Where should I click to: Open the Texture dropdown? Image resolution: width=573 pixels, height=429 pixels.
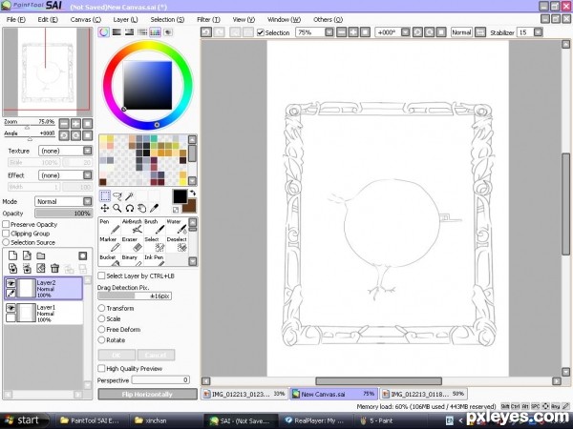point(87,151)
